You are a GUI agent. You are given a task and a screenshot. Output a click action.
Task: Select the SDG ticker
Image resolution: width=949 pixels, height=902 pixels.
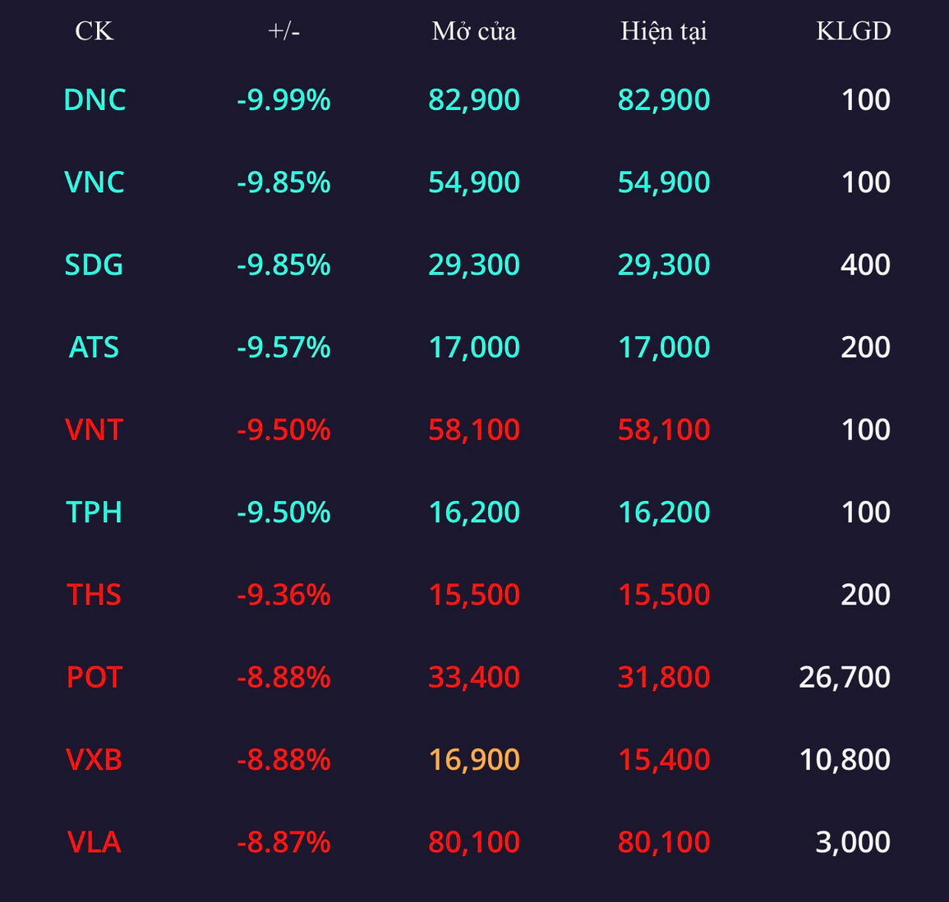coord(94,265)
